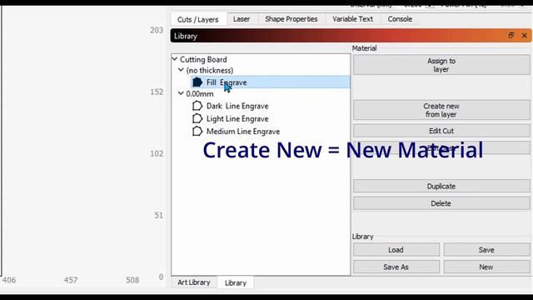Select the (no thickness) label
533x300 pixels.
click(209, 70)
